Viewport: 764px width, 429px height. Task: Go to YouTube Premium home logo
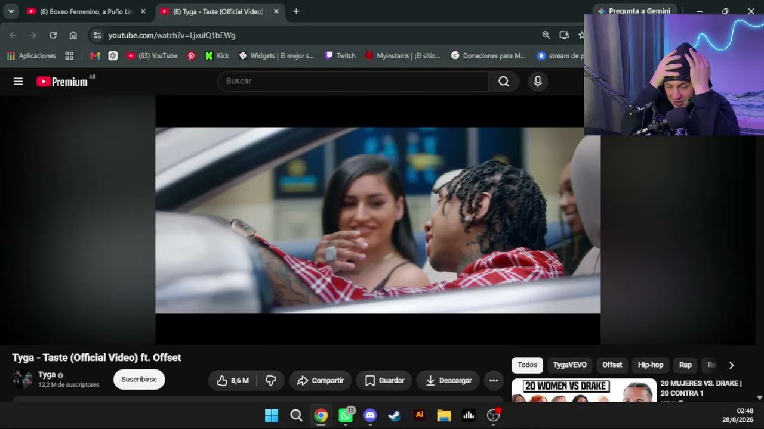(x=62, y=82)
